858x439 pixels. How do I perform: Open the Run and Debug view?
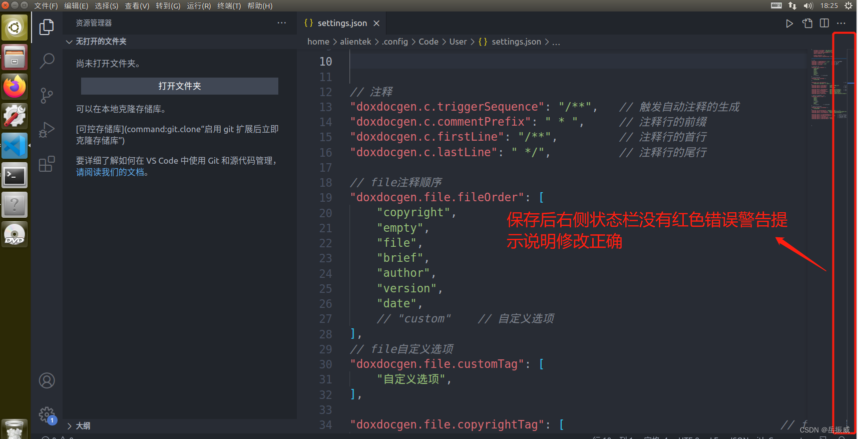47,130
